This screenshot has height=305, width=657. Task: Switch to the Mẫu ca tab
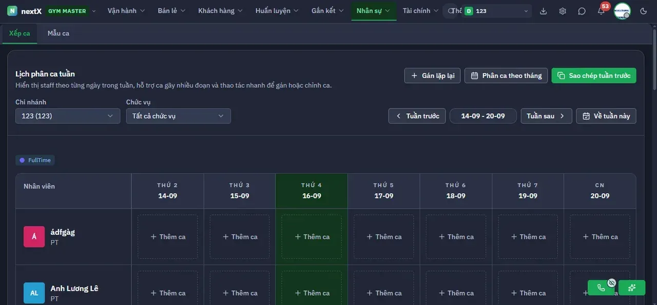tap(59, 33)
